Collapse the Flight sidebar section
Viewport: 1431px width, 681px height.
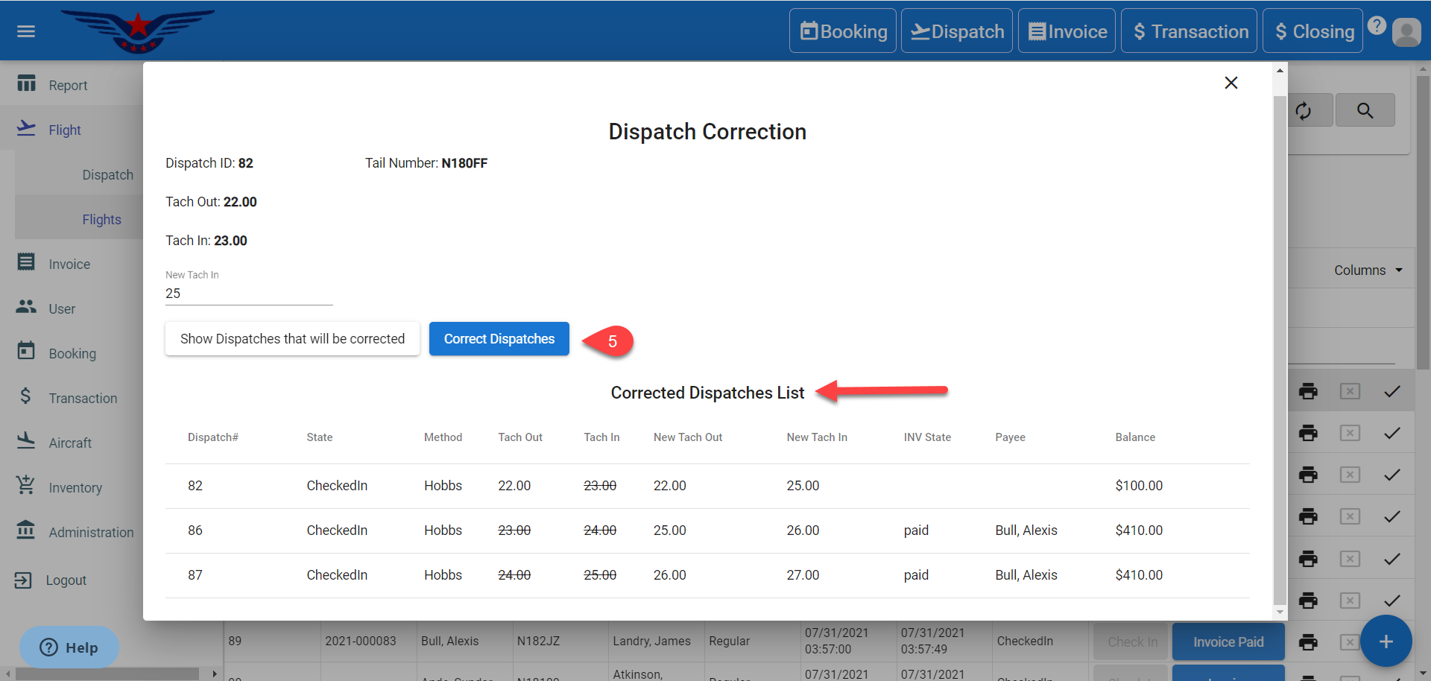(x=65, y=130)
